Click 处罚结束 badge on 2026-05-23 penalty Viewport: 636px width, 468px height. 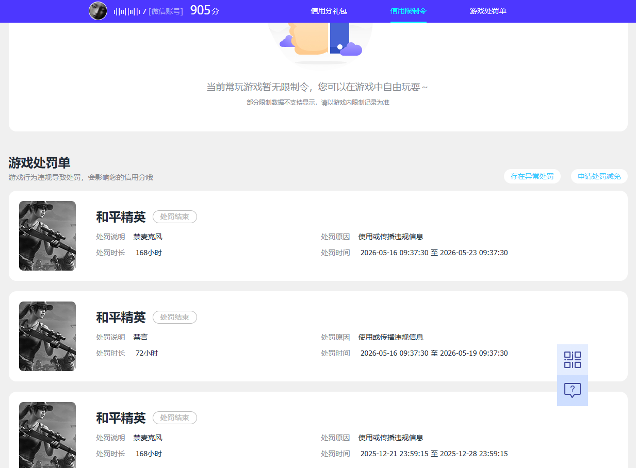(175, 217)
